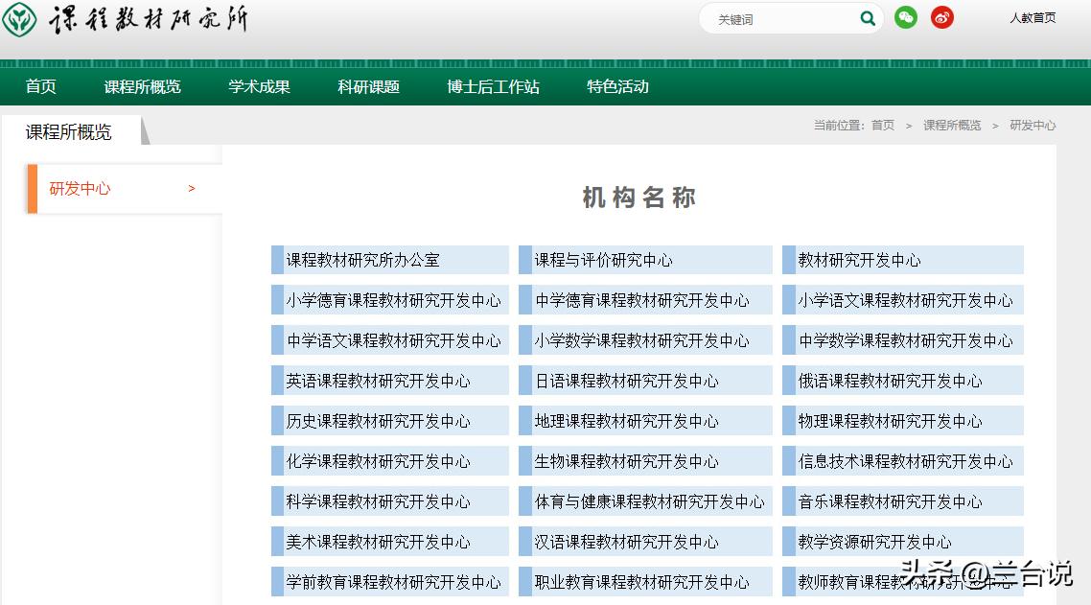Open the 学术成果 menu item
Screen dimensions: 1091x605
click(259, 85)
